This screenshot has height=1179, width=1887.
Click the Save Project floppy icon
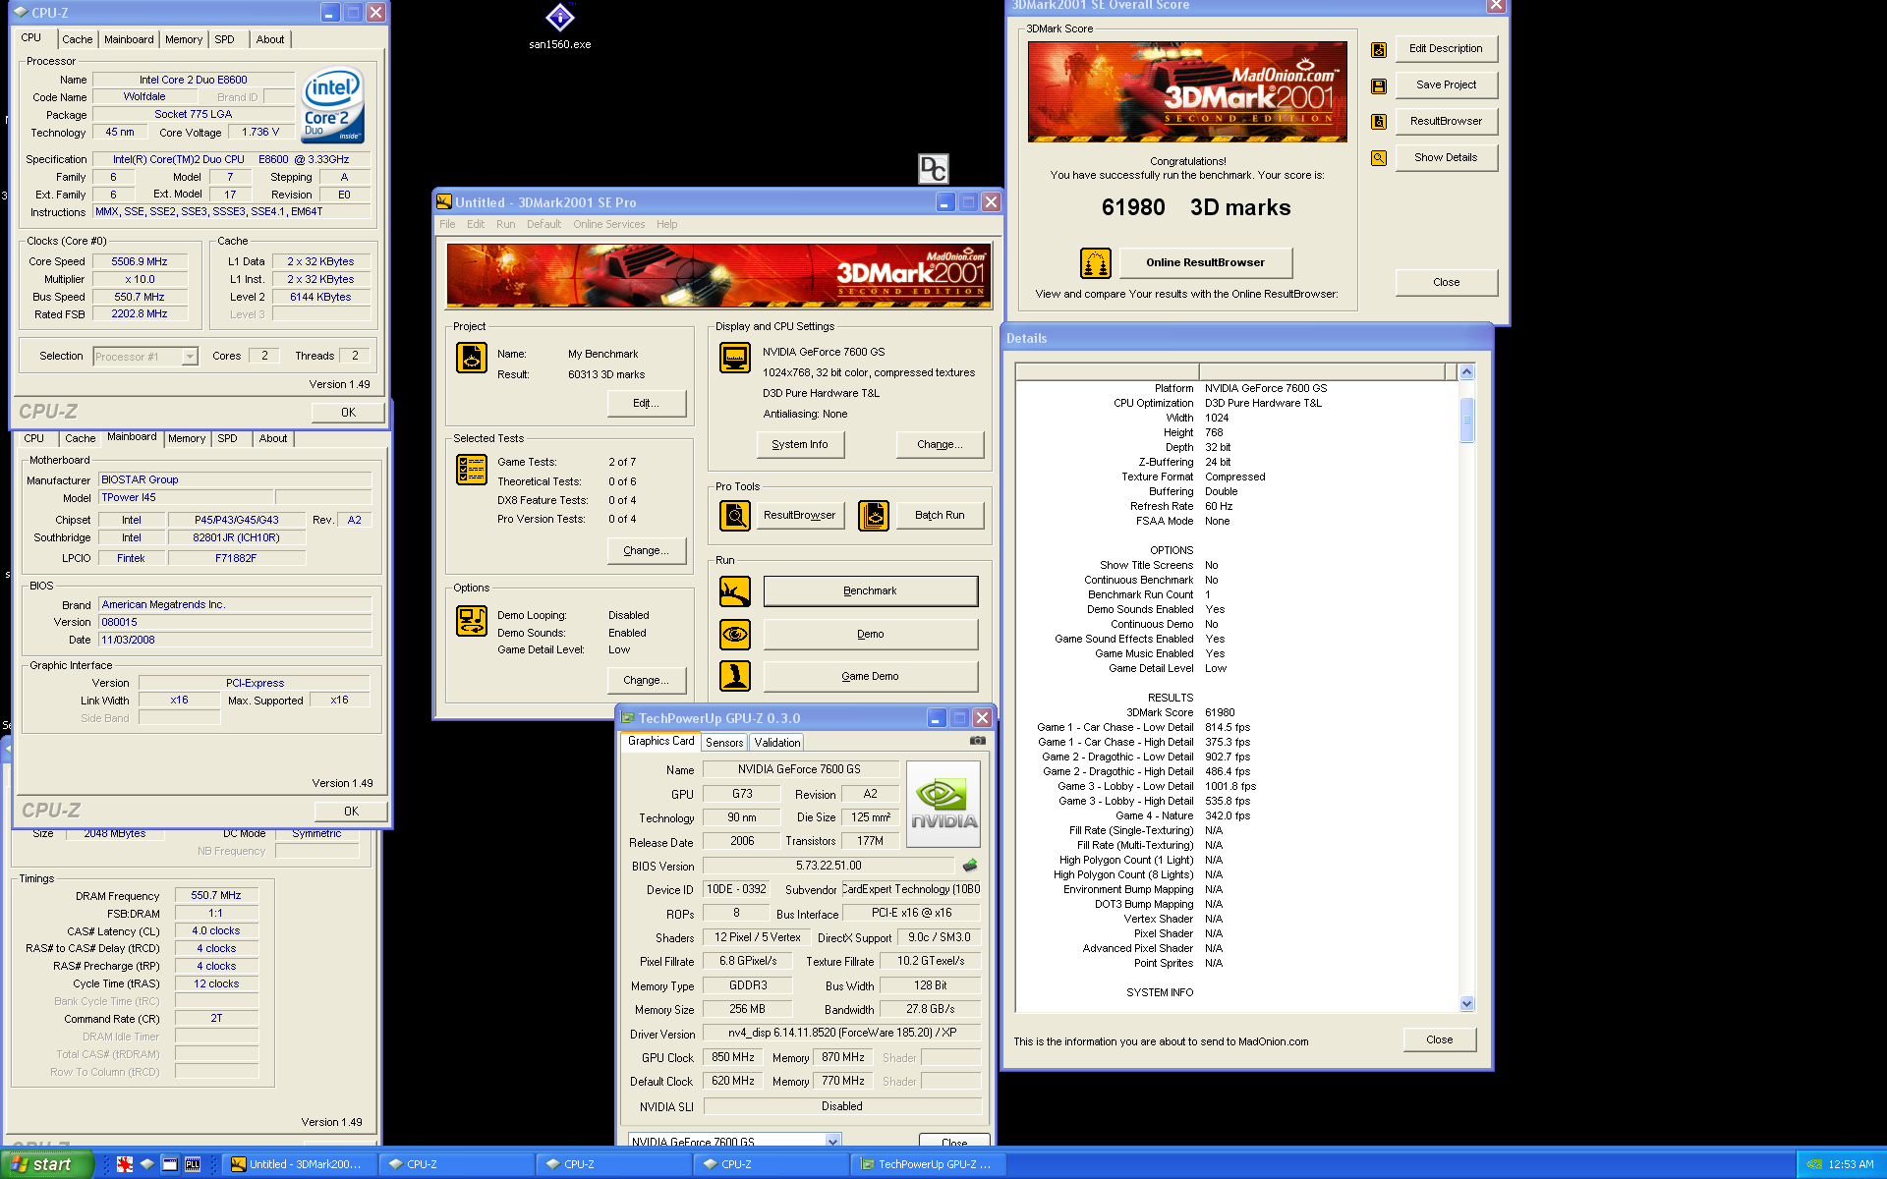click(x=1379, y=86)
